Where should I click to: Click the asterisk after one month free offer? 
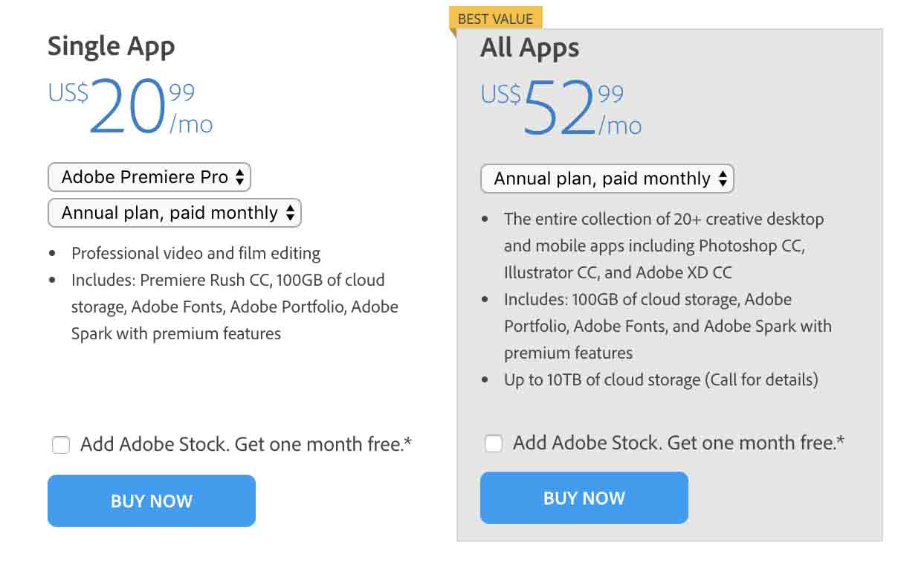pos(407,440)
